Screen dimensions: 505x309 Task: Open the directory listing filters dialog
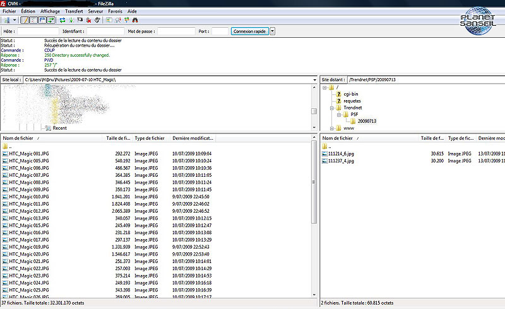[109, 20]
